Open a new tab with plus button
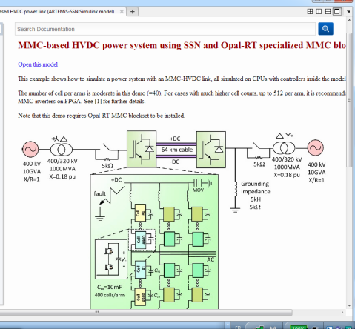Image resolution: width=355 pixels, height=329 pixels. (133, 12)
